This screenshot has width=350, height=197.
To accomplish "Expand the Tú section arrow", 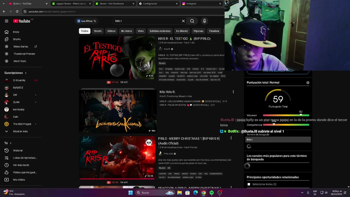I will point(11,143).
